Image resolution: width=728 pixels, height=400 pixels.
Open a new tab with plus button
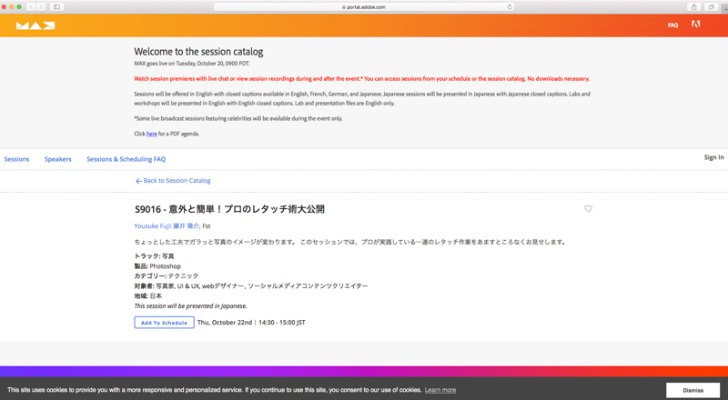tap(724, 7)
